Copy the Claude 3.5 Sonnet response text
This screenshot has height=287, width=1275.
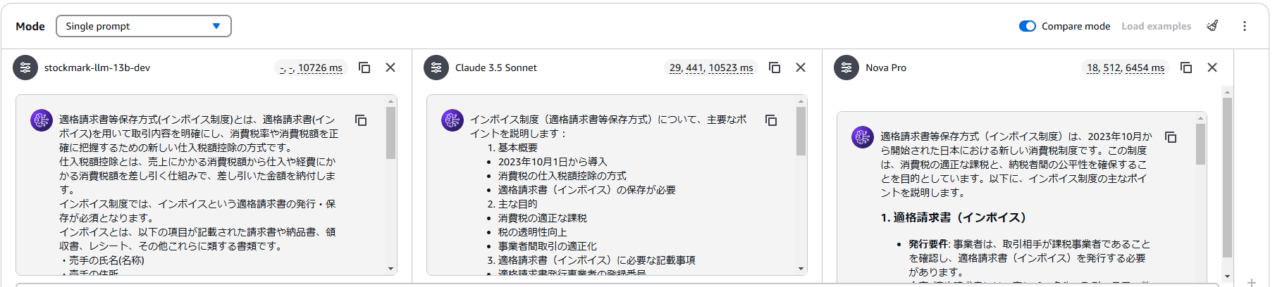(x=771, y=120)
